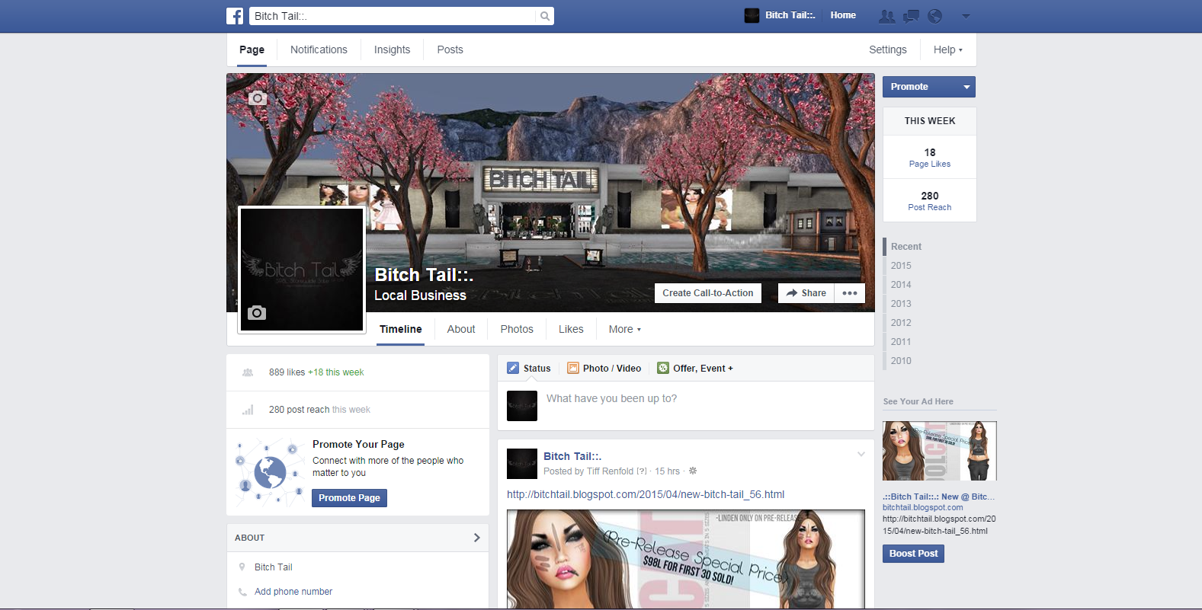This screenshot has height=610, width=1202.
Task: Switch to the Photos tab
Action: (517, 329)
